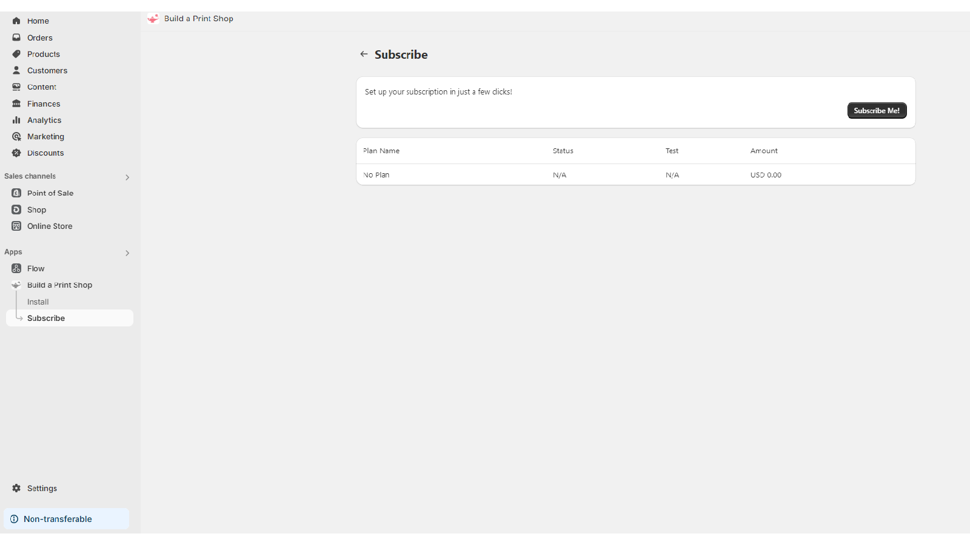
Task: Click the Subscribe Me! button
Action: [877, 110]
